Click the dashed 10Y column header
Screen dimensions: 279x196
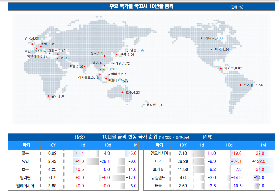coord(52,144)
